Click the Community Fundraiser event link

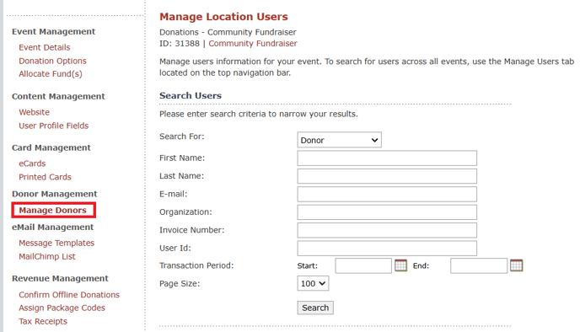pos(253,43)
